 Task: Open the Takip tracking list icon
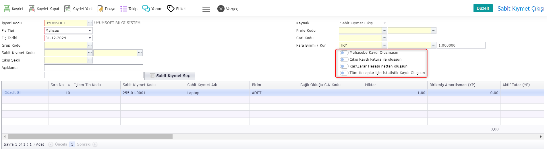(123, 9)
